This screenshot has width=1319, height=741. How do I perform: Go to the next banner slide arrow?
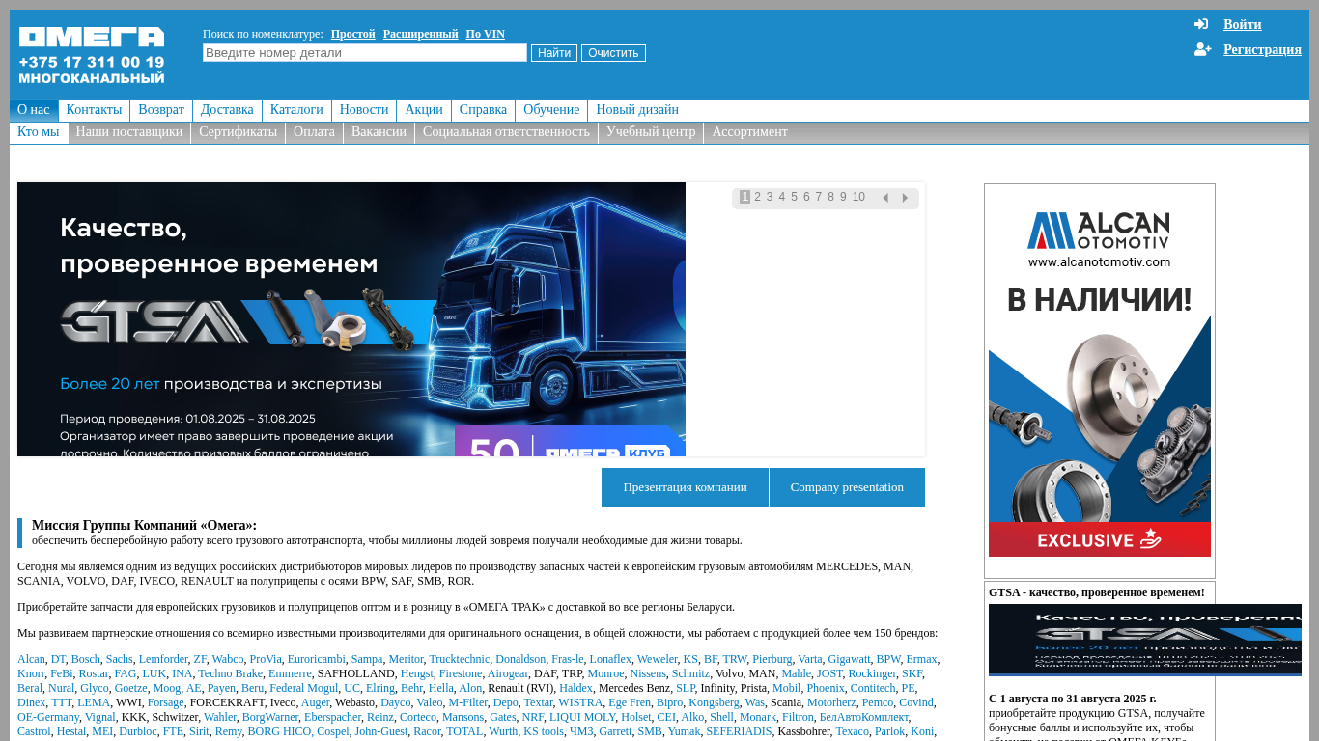pyautogui.click(x=905, y=198)
